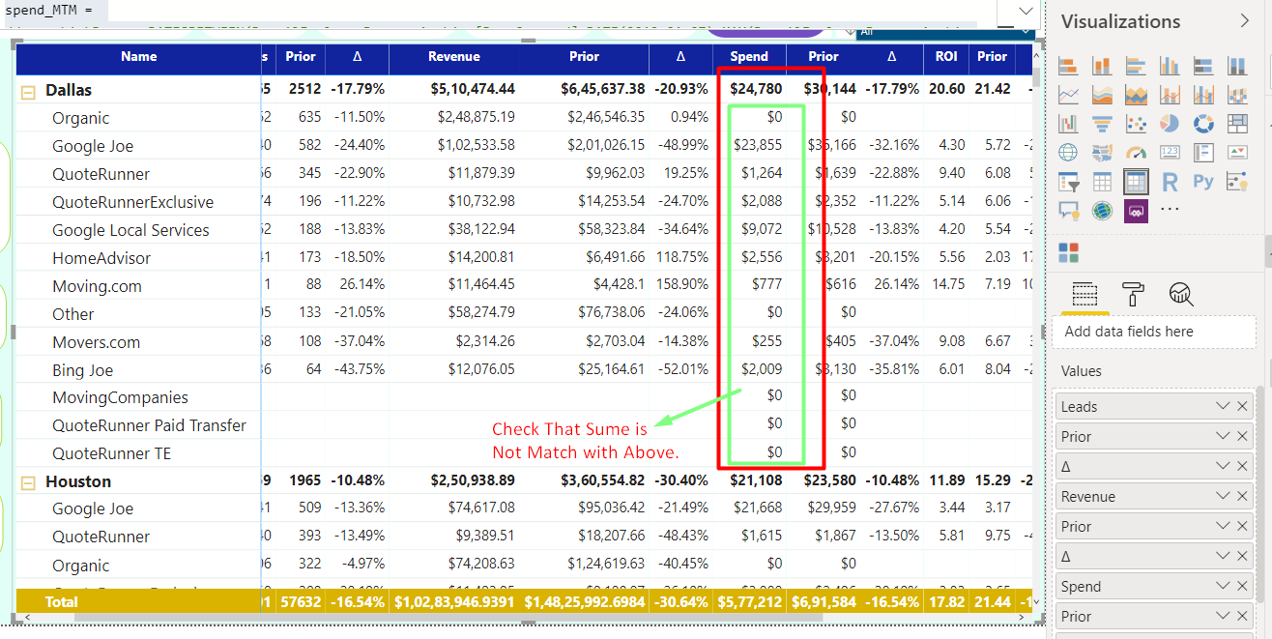Click the Dallas spend total $24,780
The width and height of the screenshot is (1272, 639).
click(756, 89)
